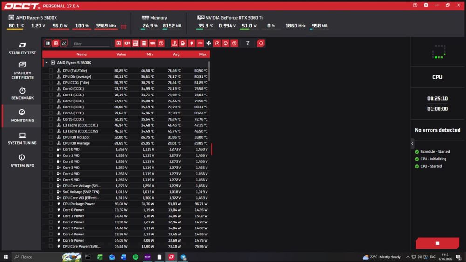466x262 pixels.
Task: Click the funnel filter icon
Action: pyautogui.click(x=247, y=43)
